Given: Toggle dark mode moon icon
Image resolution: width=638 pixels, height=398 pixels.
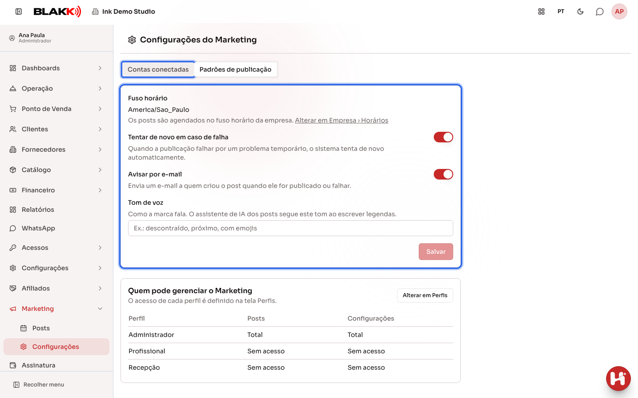Looking at the screenshot, I should click(x=580, y=11).
